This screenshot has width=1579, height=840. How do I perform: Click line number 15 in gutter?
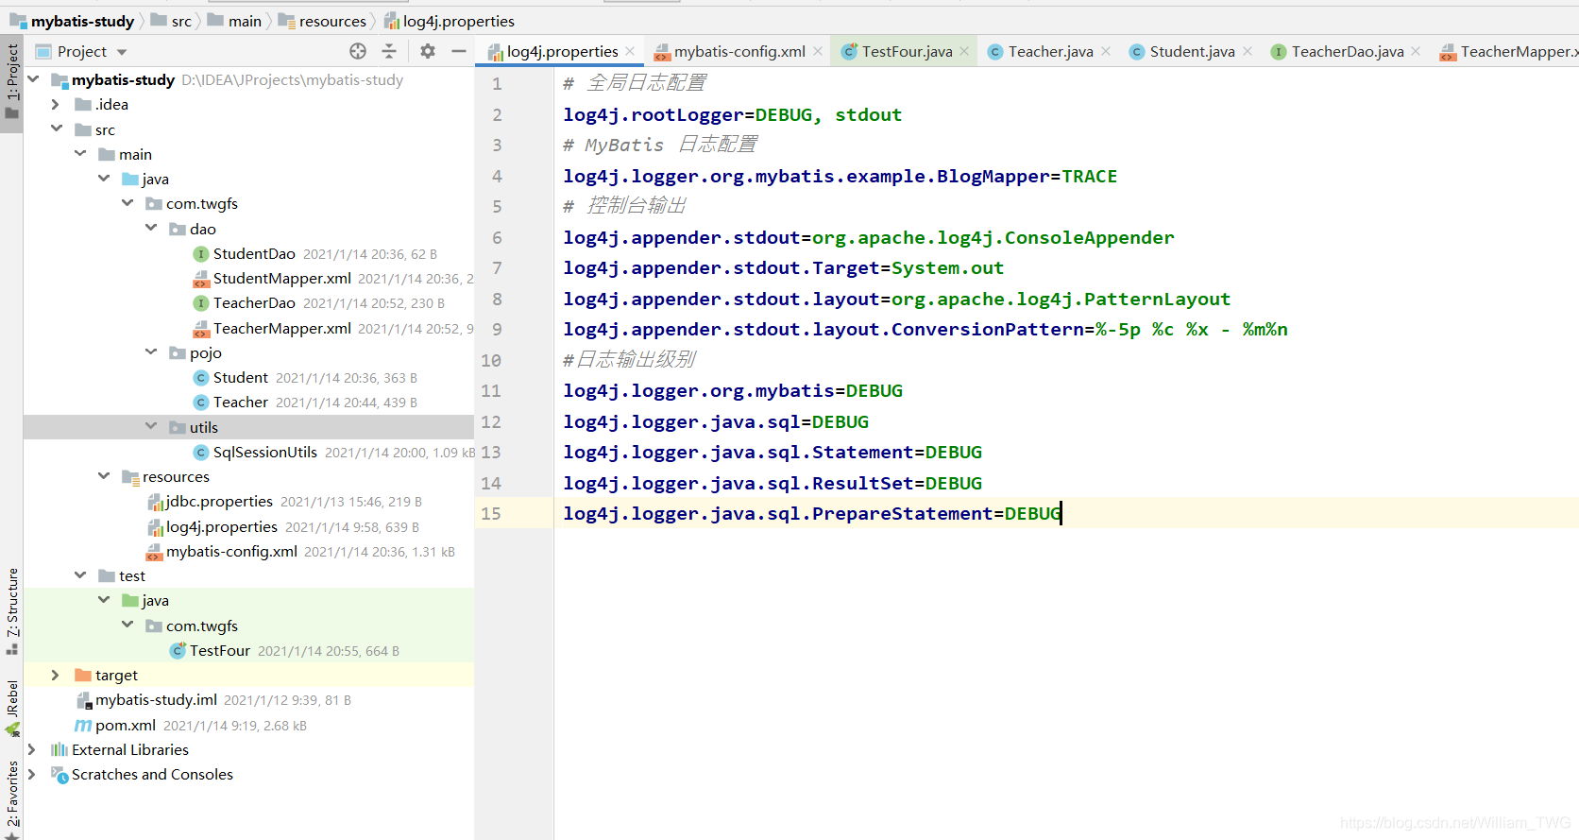pyautogui.click(x=491, y=513)
